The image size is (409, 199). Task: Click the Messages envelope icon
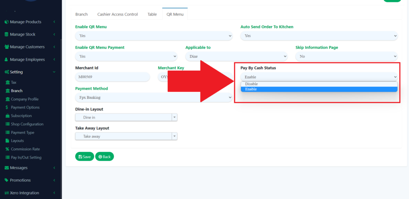point(6,168)
